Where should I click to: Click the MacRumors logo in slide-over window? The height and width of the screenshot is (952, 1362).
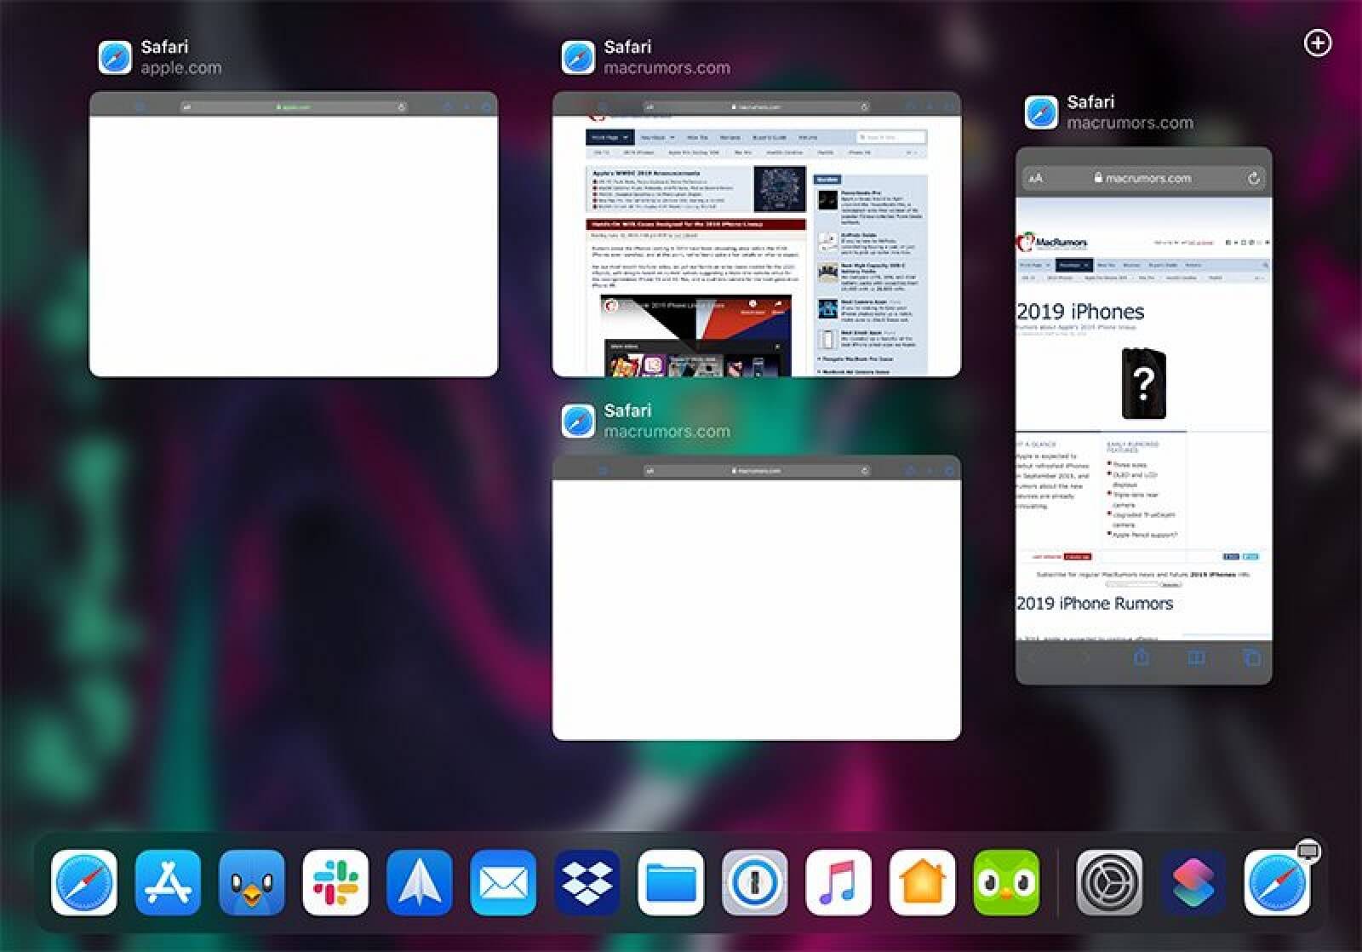[1052, 242]
